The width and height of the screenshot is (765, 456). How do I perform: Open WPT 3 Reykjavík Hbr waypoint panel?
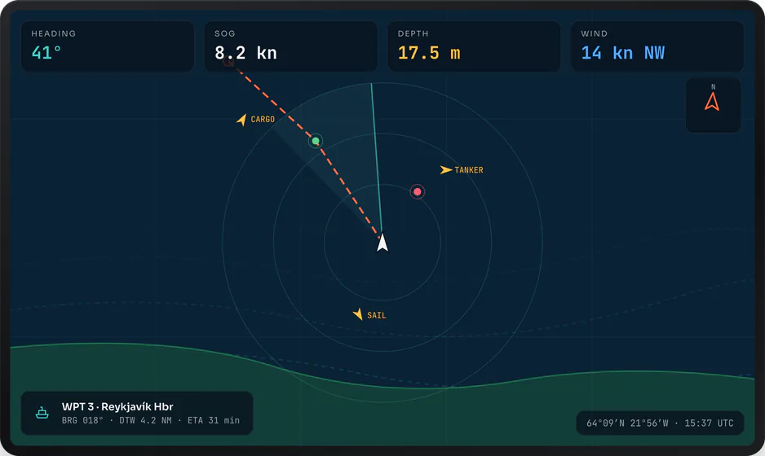point(137,413)
